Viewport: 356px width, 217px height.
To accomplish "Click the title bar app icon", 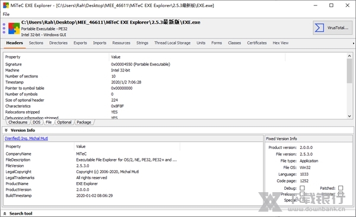I will pyautogui.click(x=6, y=5).
